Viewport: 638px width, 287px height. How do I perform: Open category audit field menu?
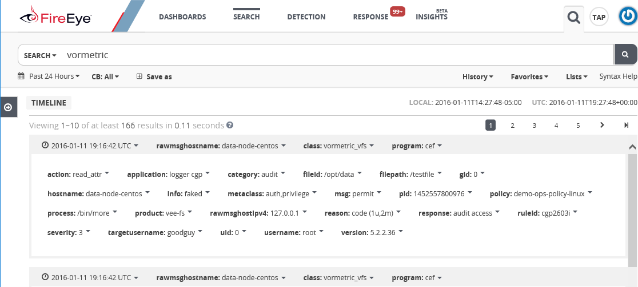257,174
